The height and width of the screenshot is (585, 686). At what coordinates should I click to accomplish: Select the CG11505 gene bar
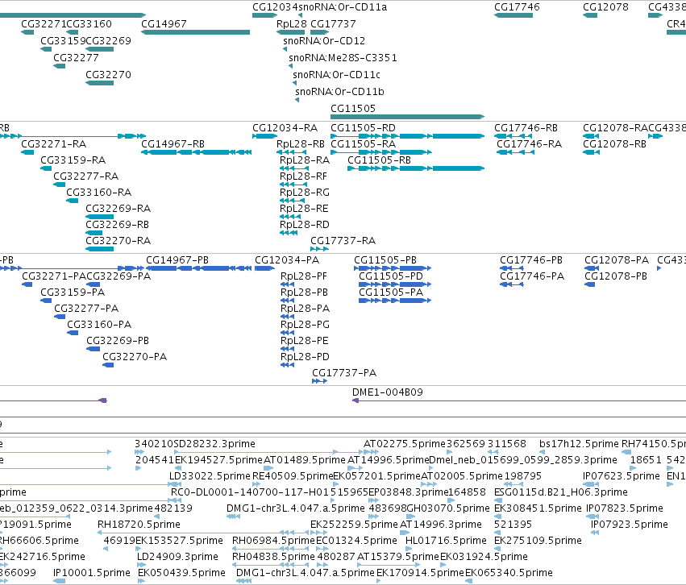click(x=407, y=117)
